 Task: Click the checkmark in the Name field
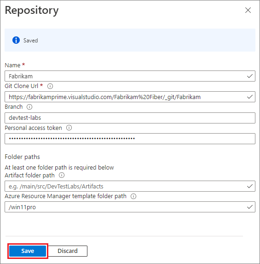pyautogui.click(x=250, y=76)
